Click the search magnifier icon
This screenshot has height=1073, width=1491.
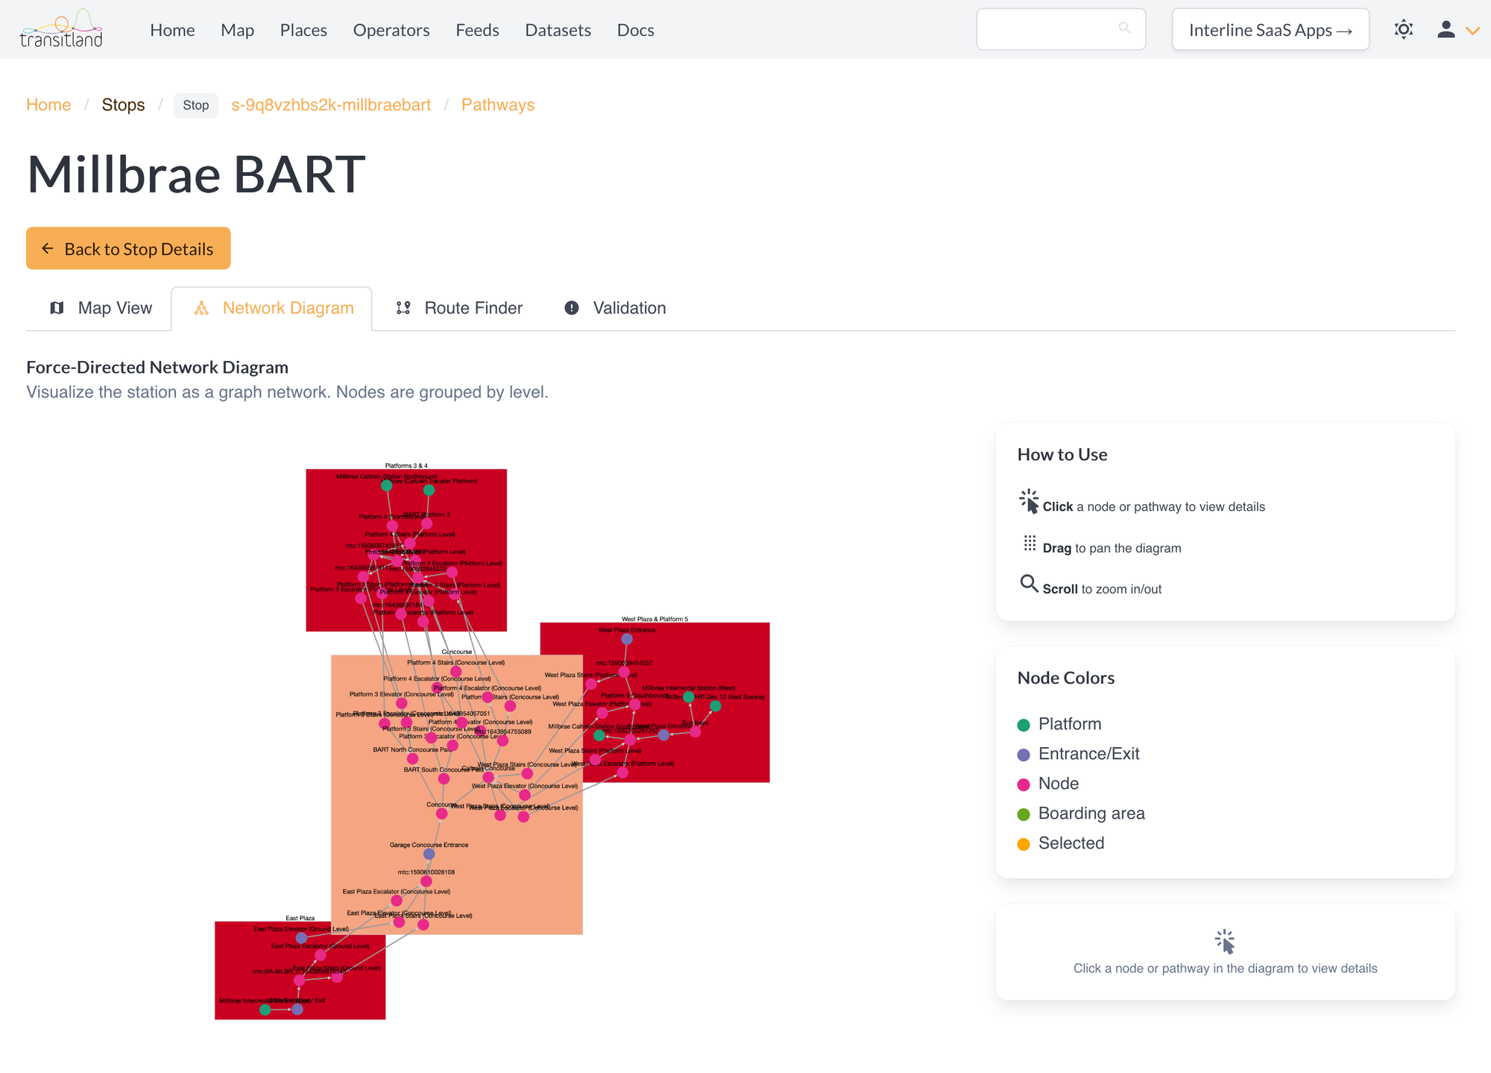pos(1124,28)
